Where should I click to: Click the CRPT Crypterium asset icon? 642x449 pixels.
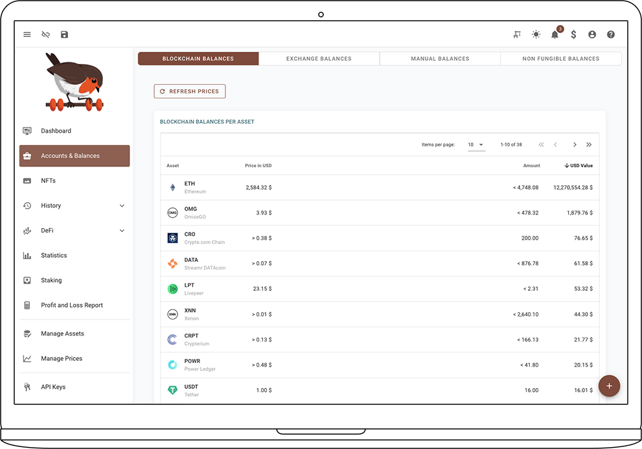pos(173,340)
